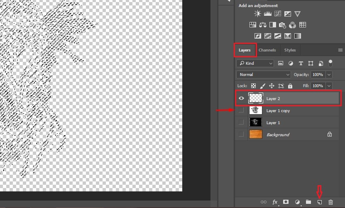Filter layers by pixel layers
The image size is (345, 208).
click(x=281, y=64)
